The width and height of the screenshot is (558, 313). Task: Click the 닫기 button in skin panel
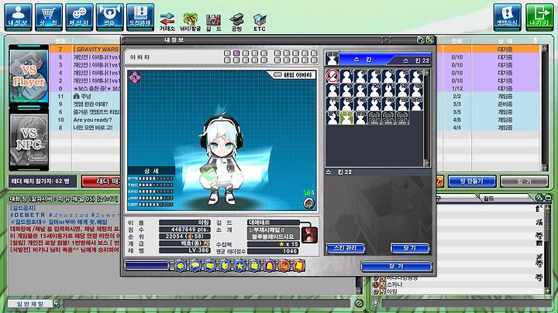point(410,248)
